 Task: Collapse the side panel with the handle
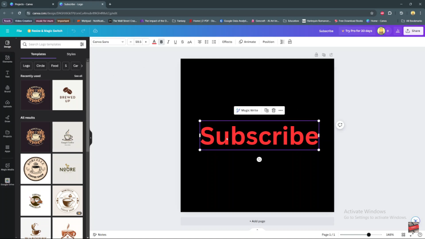[90, 138]
